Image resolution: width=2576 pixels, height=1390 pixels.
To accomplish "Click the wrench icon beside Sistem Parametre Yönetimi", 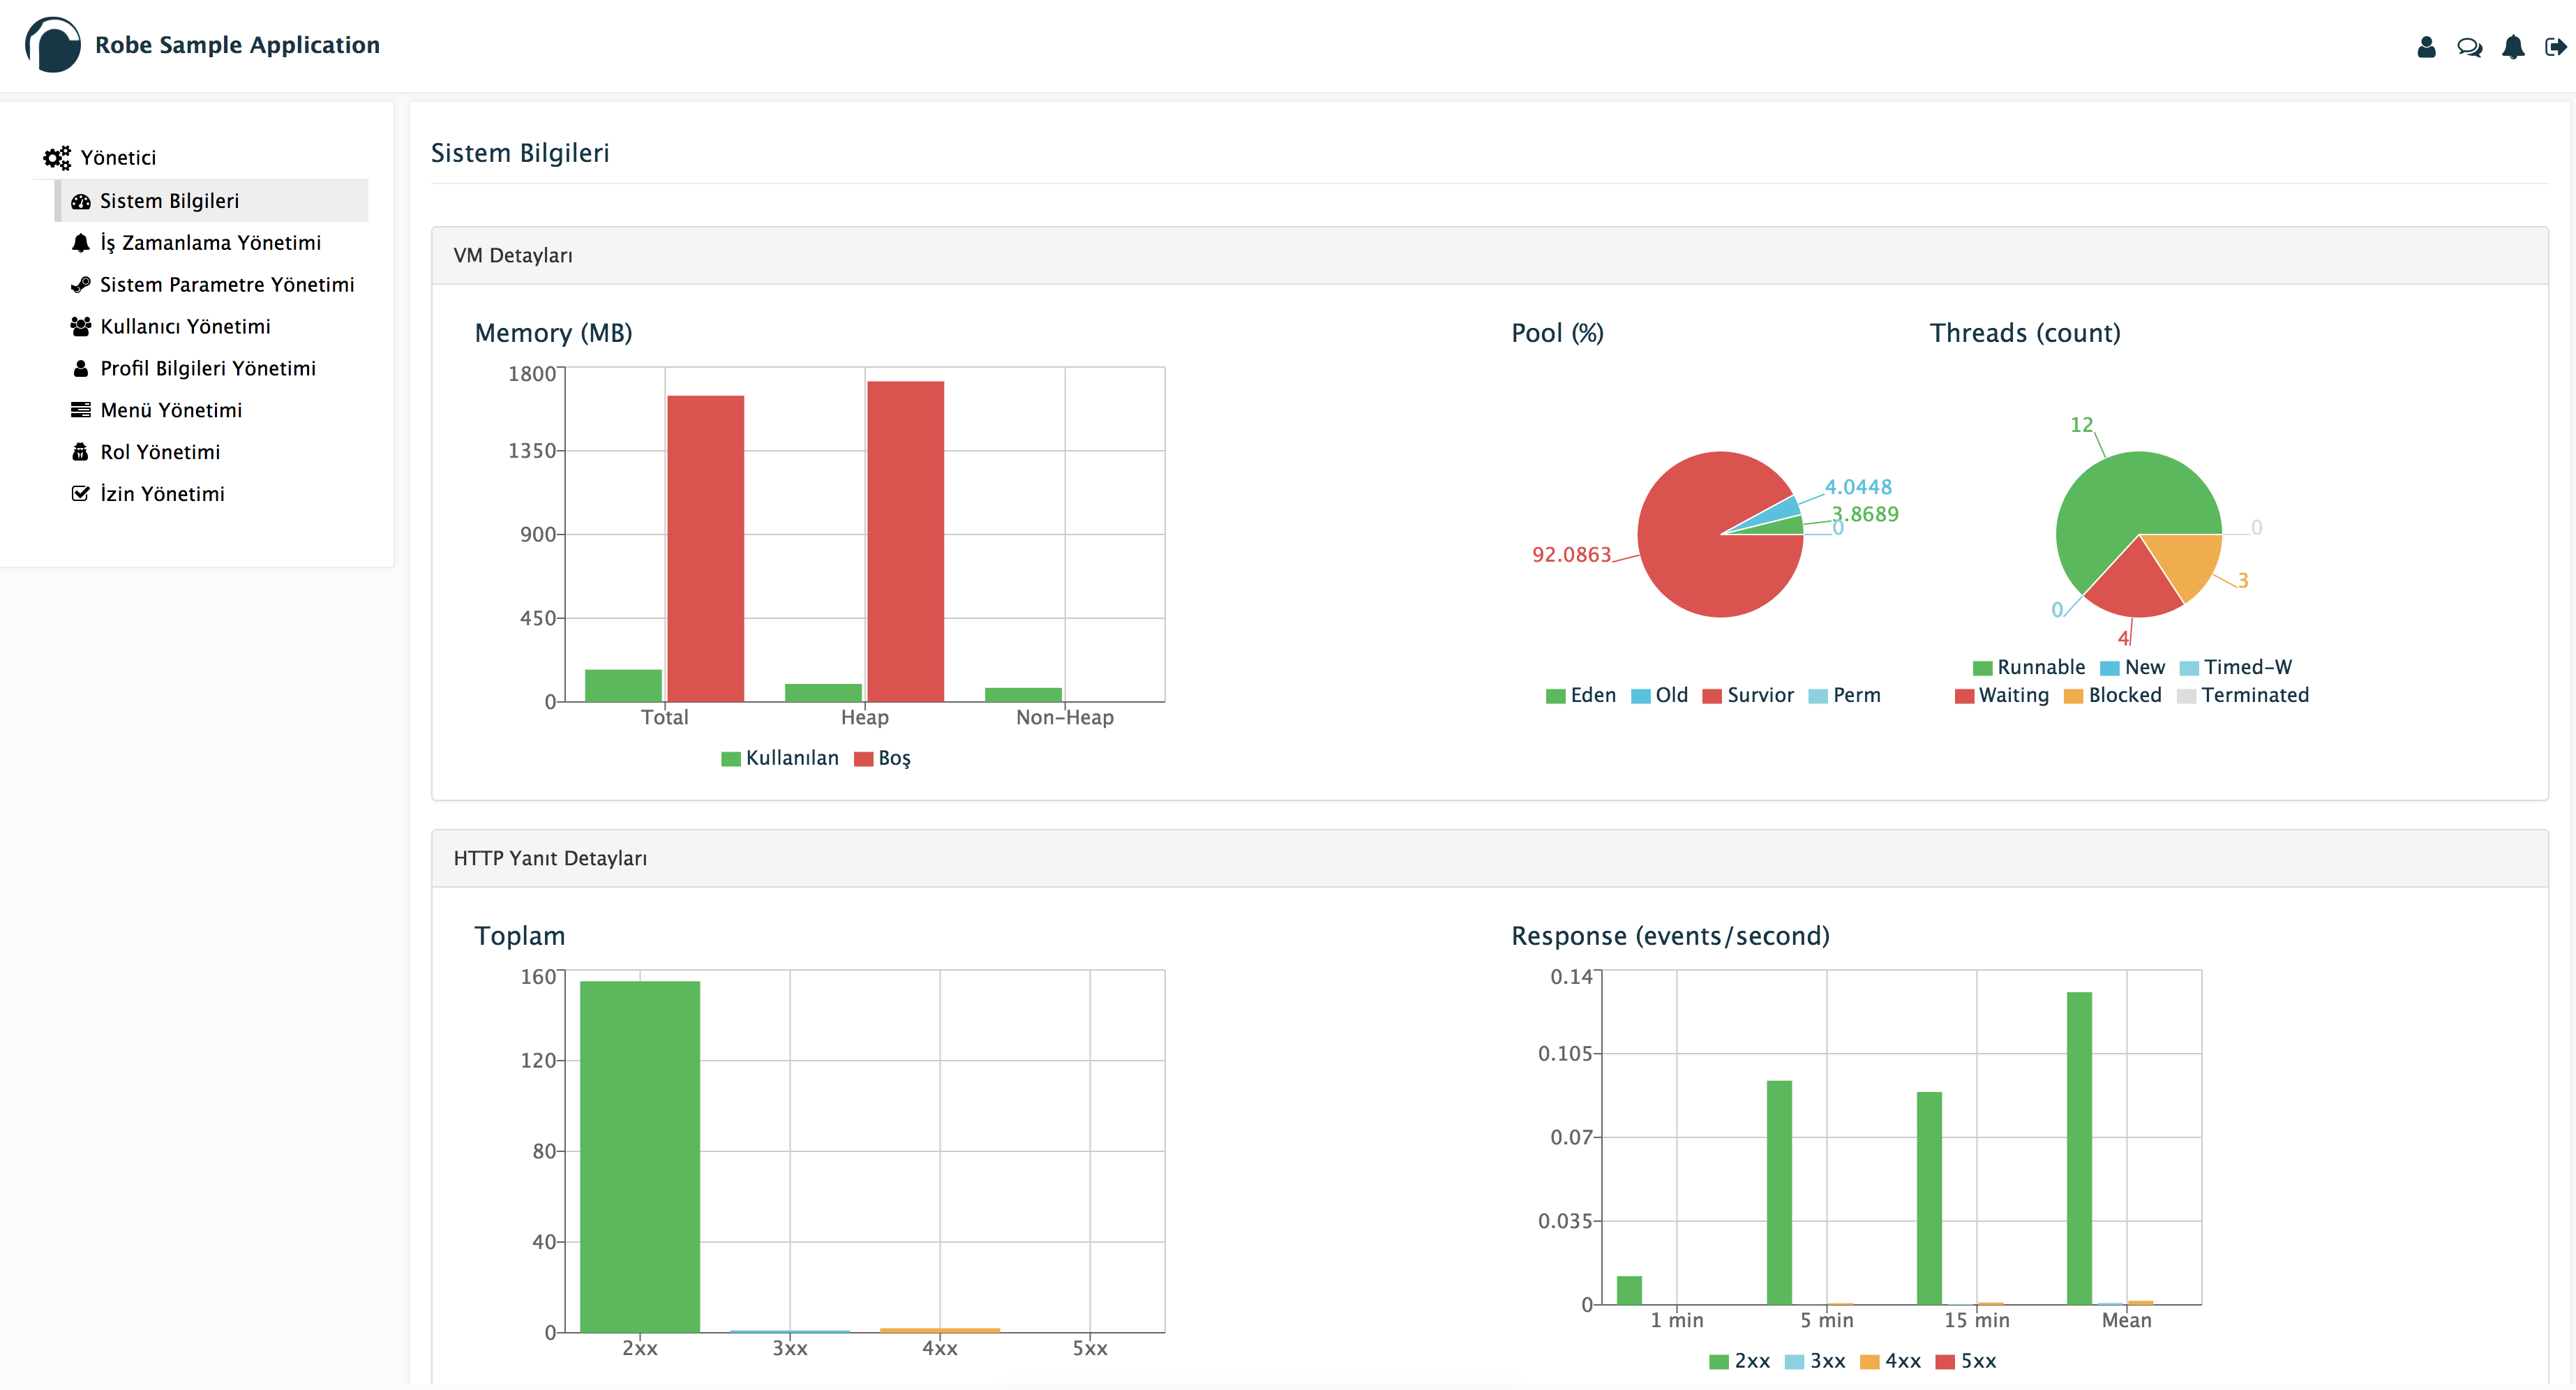I will (x=81, y=285).
